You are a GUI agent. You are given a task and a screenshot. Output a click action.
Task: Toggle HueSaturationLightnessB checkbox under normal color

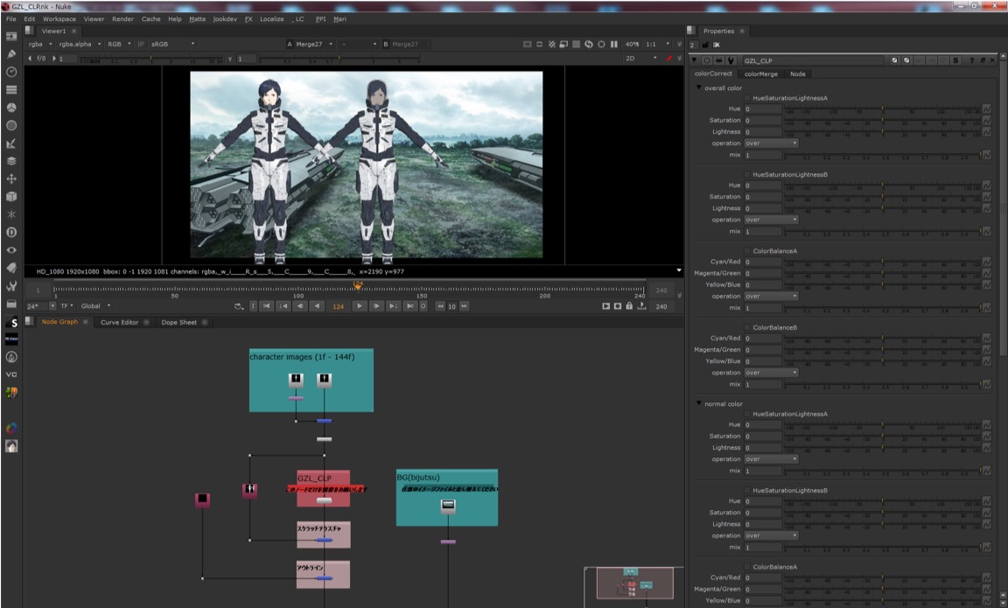[x=747, y=491]
